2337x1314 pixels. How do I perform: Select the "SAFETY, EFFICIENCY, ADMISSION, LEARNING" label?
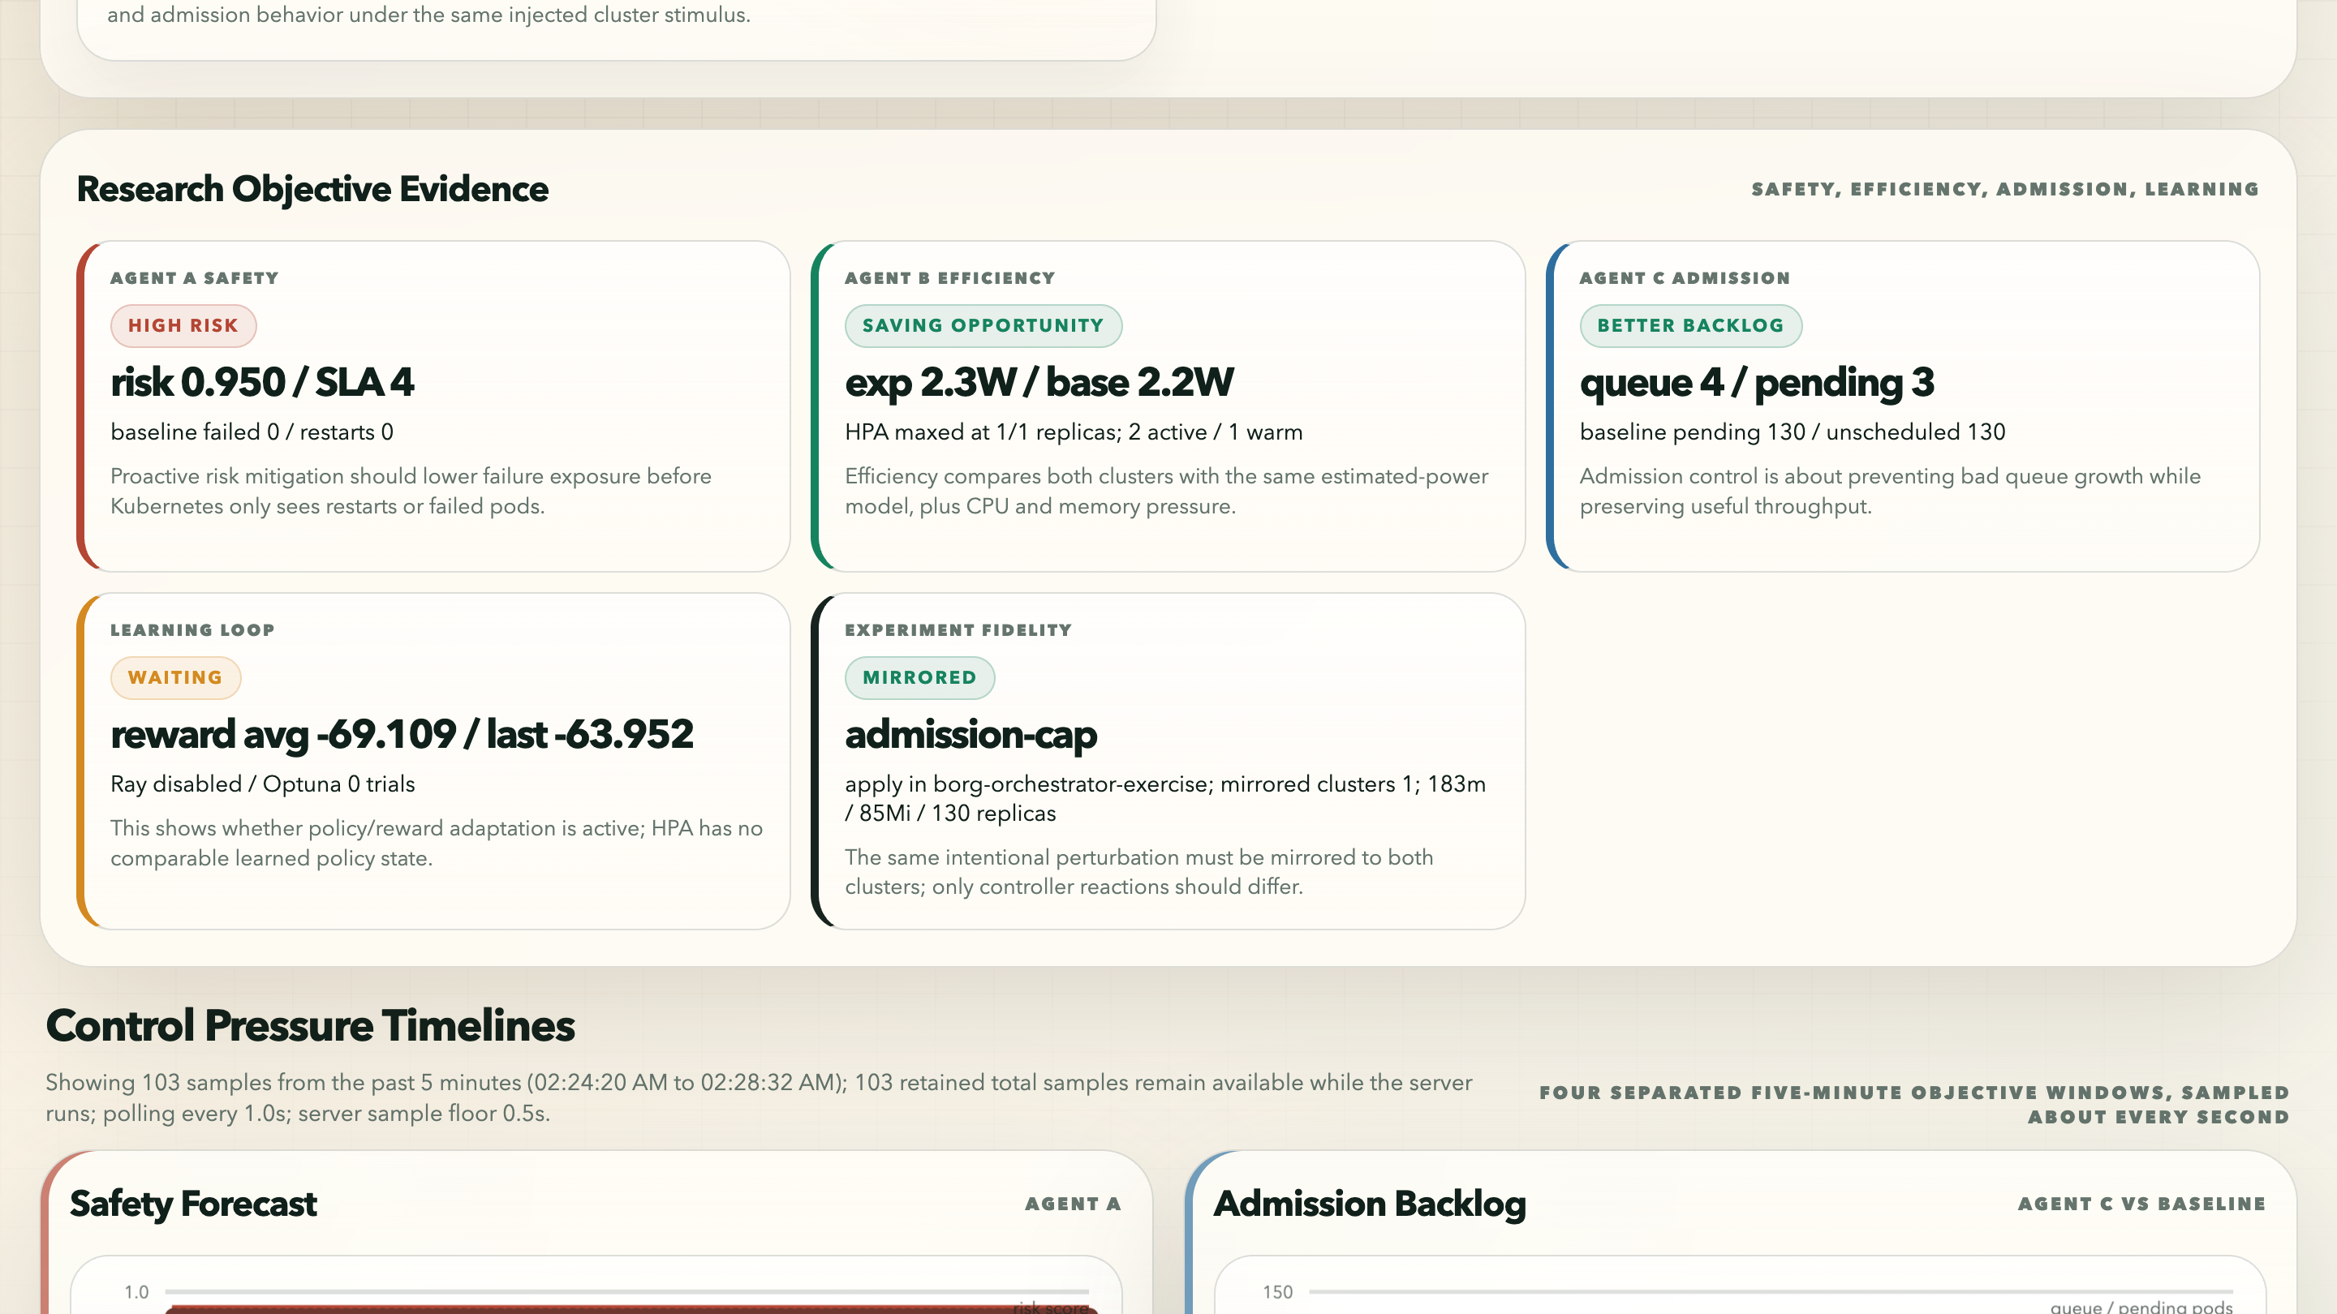(x=2005, y=190)
